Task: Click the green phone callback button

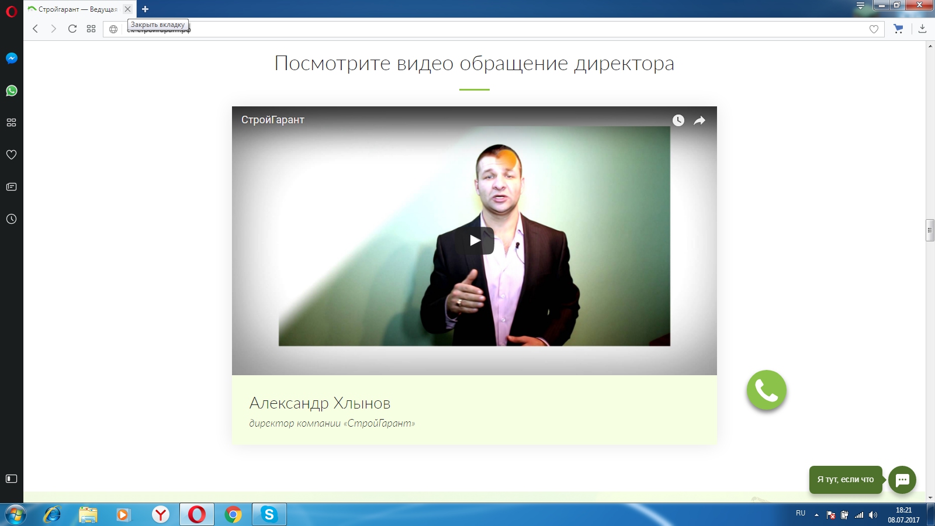Action: (x=766, y=390)
